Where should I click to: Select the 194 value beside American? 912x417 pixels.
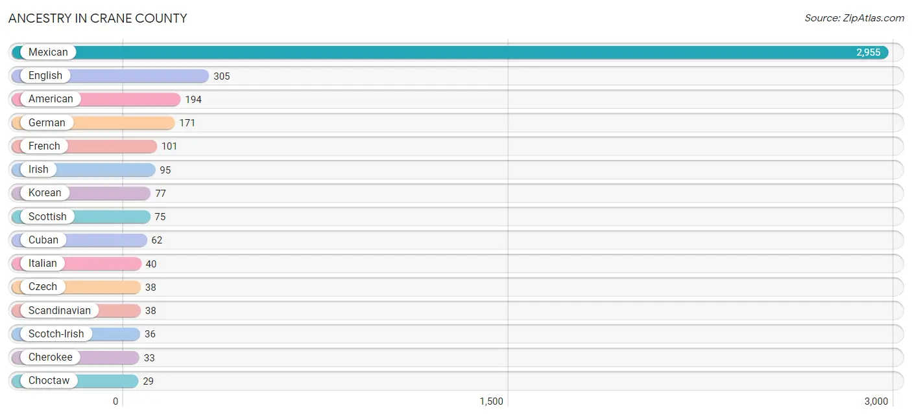pyautogui.click(x=193, y=100)
